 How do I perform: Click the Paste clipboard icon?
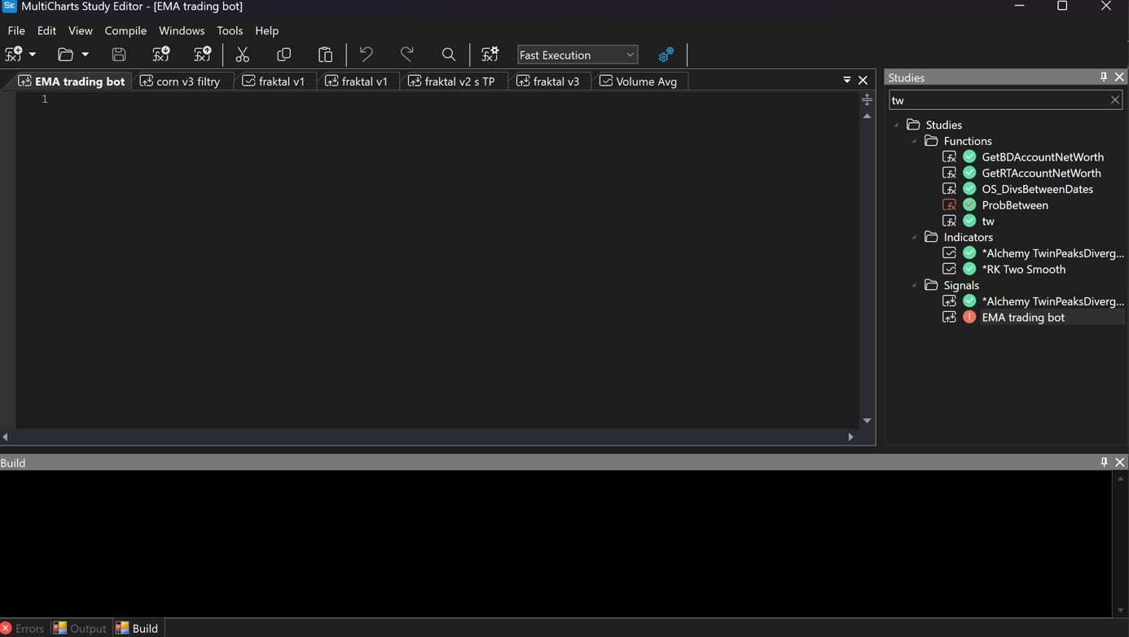tap(325, 55)
